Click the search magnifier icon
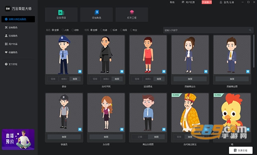Image resolution: width=257 pixels, height=155 pixels. (250, 30)
